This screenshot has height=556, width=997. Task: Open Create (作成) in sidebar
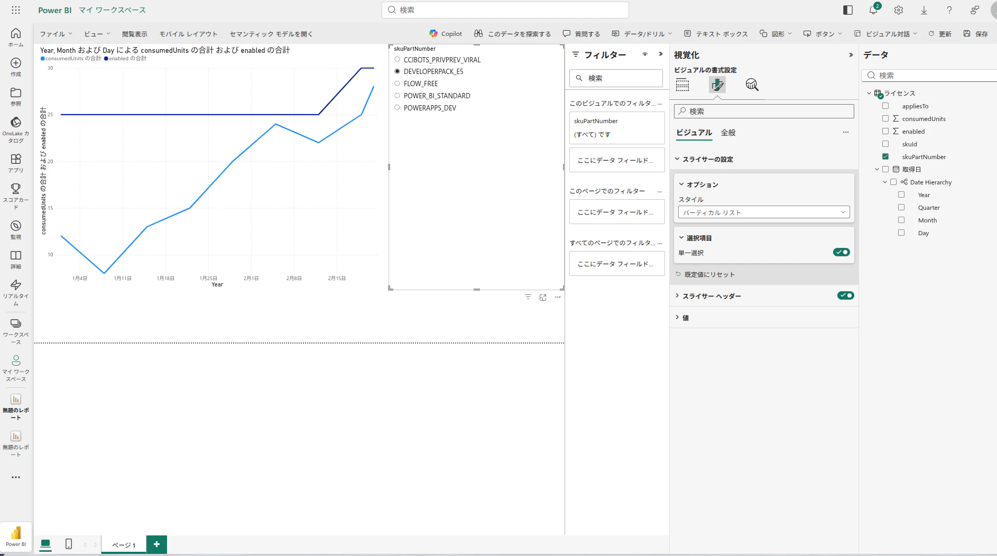coord(16,67)
